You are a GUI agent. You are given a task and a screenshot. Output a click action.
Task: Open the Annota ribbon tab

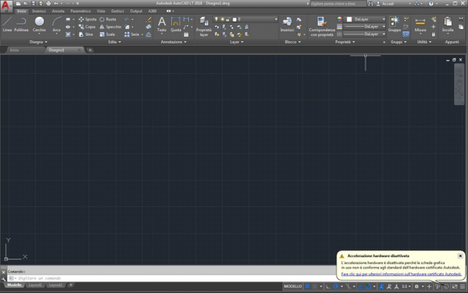(58, 11)
